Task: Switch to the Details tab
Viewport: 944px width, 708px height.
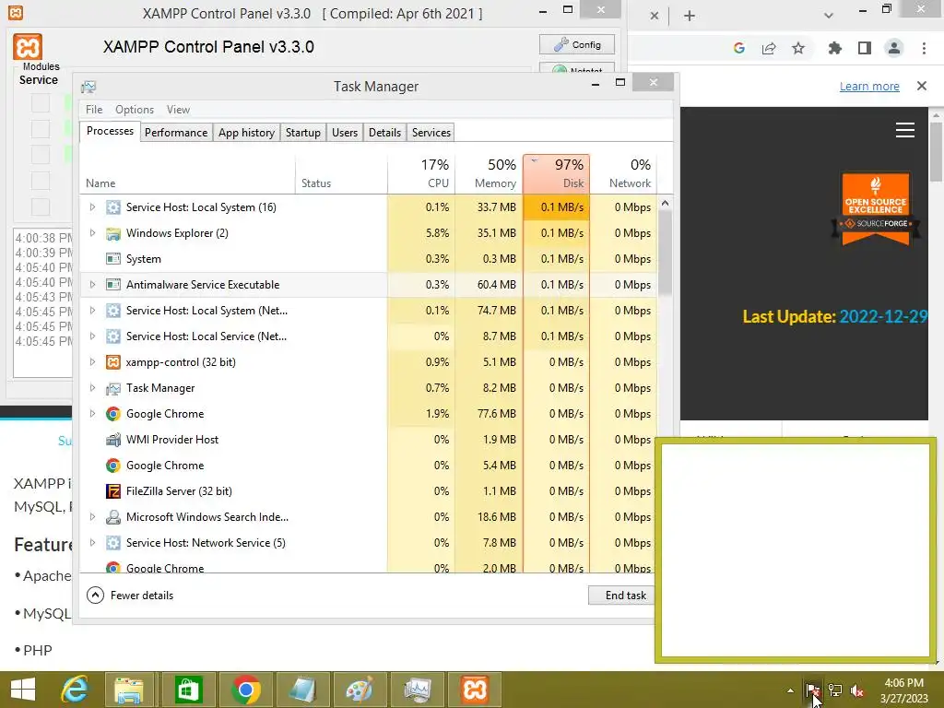Action: (384, 133)
